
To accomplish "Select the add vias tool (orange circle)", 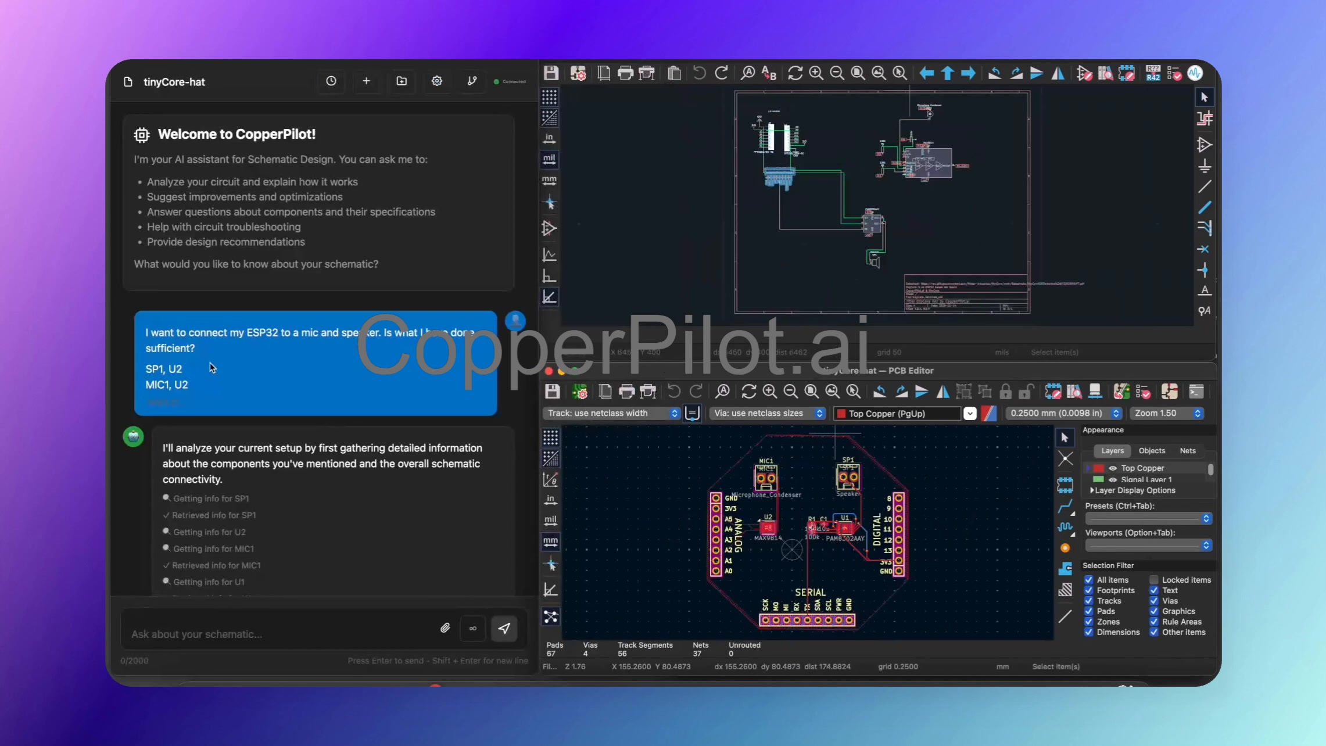I will pyautogui.click(x=1065, y=548).
